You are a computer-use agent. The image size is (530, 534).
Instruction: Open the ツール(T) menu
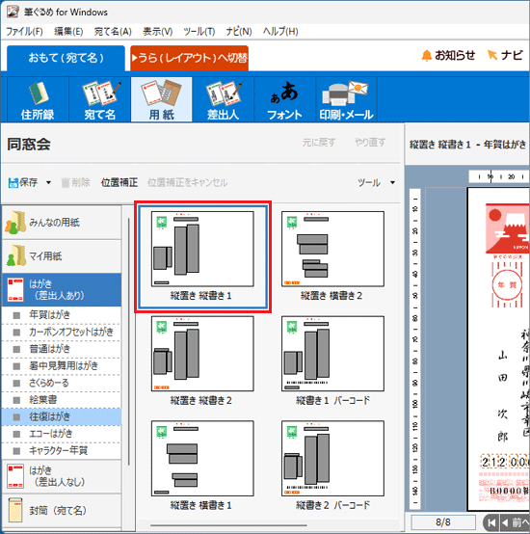[x=199, y=32]
